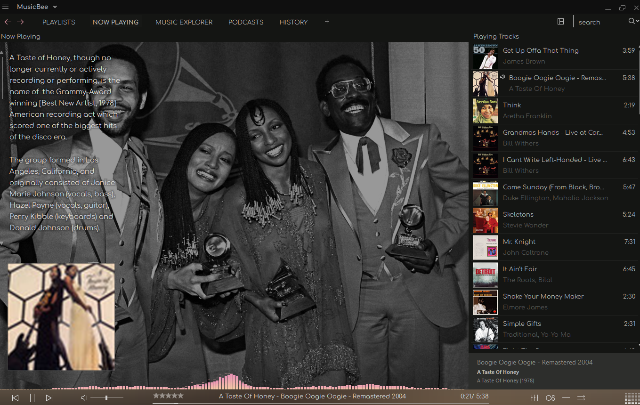Open search options magnifier dropdown
The height and width of the screenshot is (405, 640).
click(x=633, y=21)
